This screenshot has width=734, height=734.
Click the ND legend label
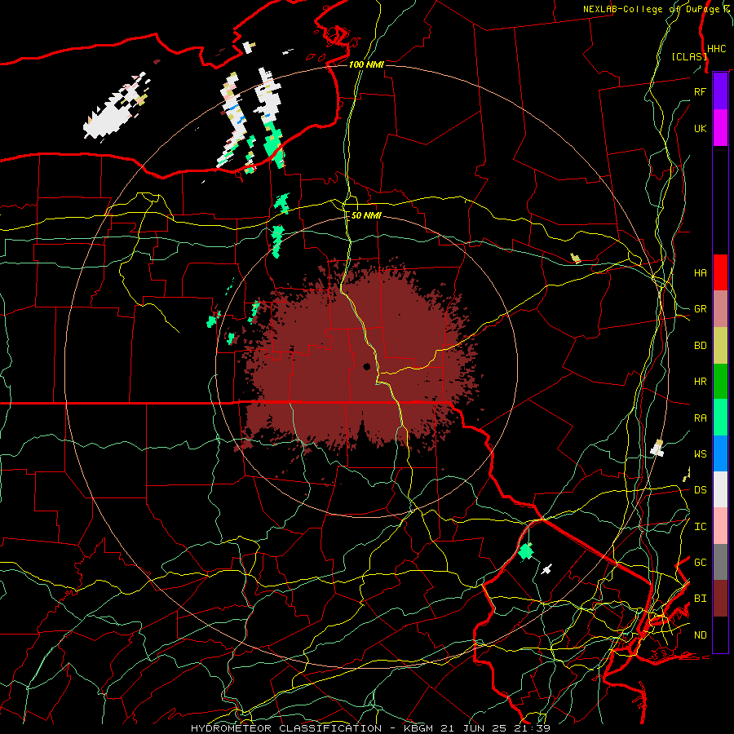point(700,635)
